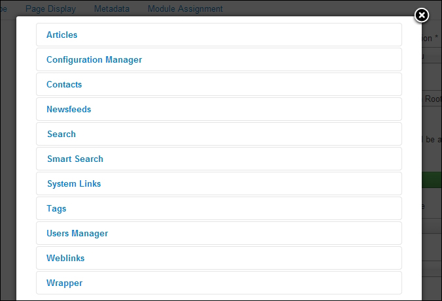Screen dimensions: 442x301
Task: Click the cut-off tab left of Page Display
Action: click(4, 9)
